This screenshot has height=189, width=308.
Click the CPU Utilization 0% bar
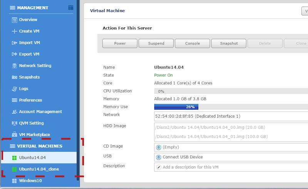click(x=231, y=91)
